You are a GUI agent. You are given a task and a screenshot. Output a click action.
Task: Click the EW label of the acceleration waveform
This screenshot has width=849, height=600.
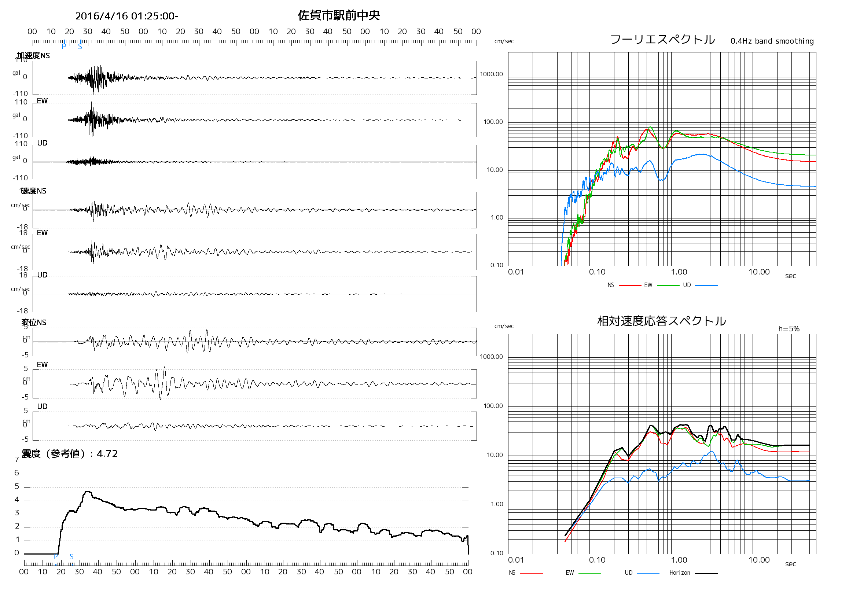[x=42, y=100]
